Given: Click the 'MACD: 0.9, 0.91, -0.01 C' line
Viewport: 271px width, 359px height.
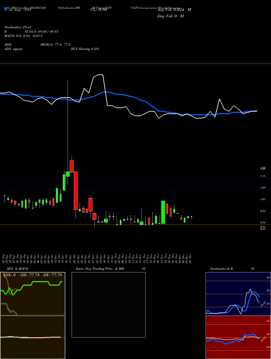Looking at the screenshot, I should click(x=24, y=36).
